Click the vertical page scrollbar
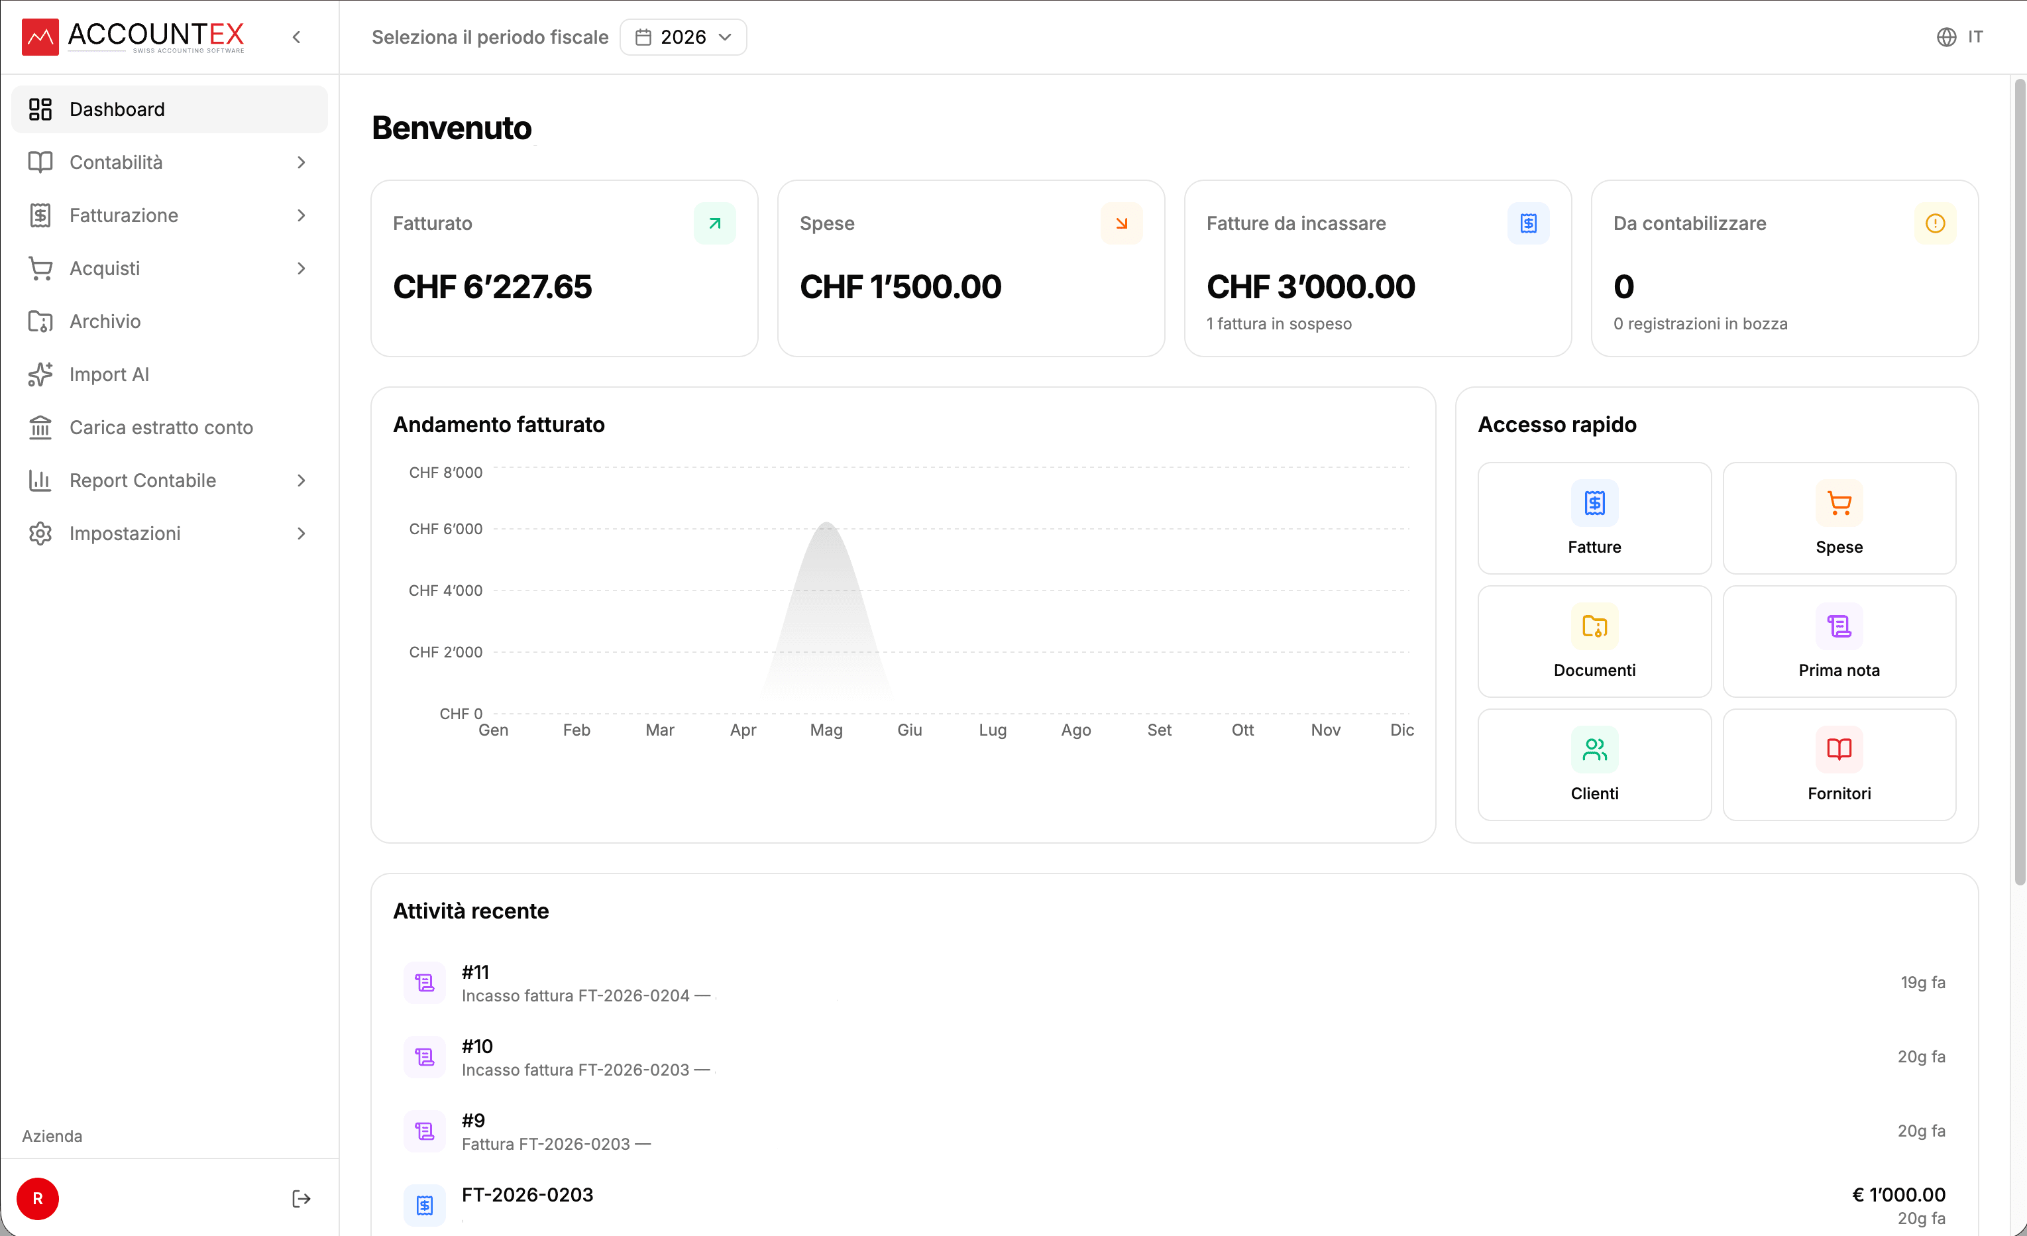Viewport: 2027px width, 1236px height. (x=2019, y=481)
